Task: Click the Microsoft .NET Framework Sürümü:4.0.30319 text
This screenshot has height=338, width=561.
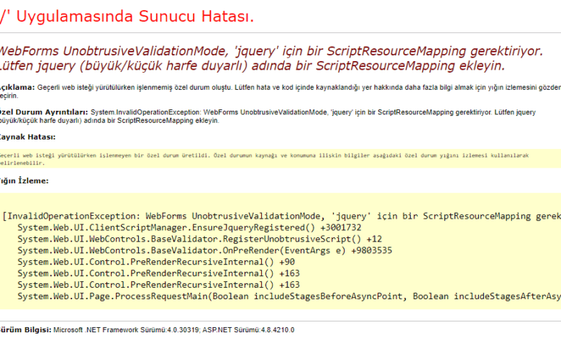Action: coord(127,330)
